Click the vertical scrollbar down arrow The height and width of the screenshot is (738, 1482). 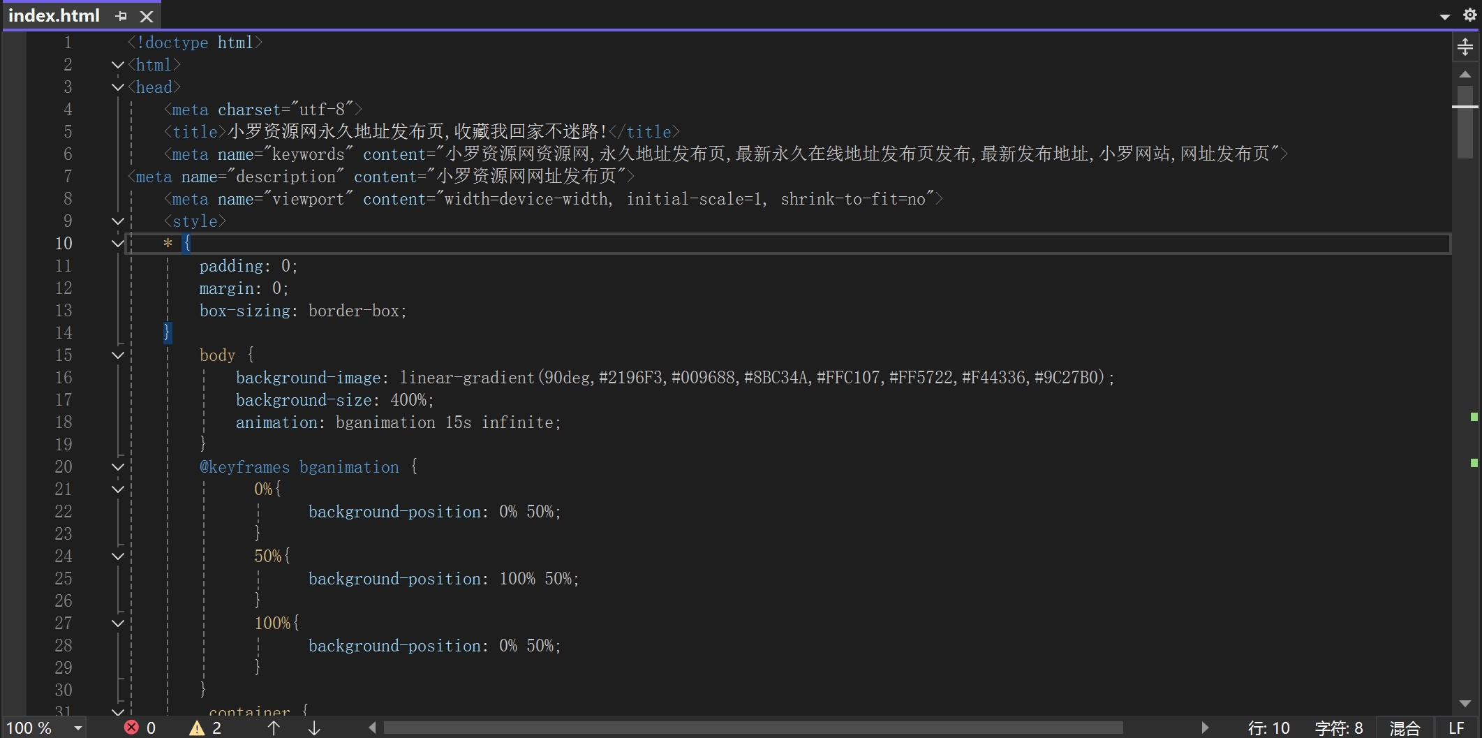coord(1465,703)
